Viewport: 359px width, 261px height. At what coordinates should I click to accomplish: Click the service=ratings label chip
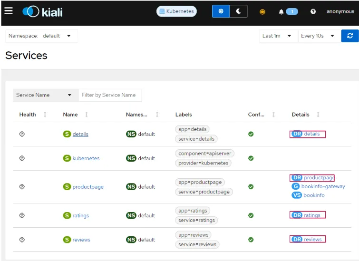196,220
